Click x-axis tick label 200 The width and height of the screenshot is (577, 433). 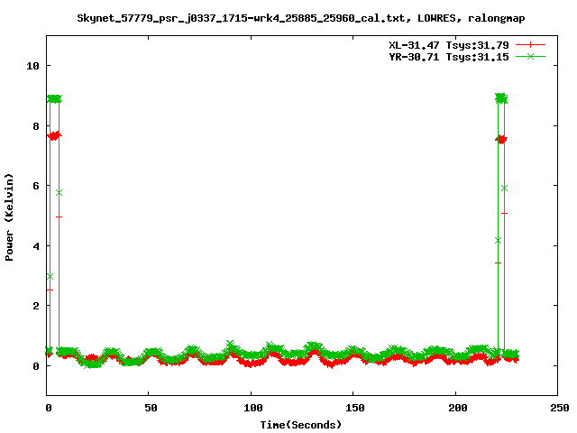coord(458,408)
